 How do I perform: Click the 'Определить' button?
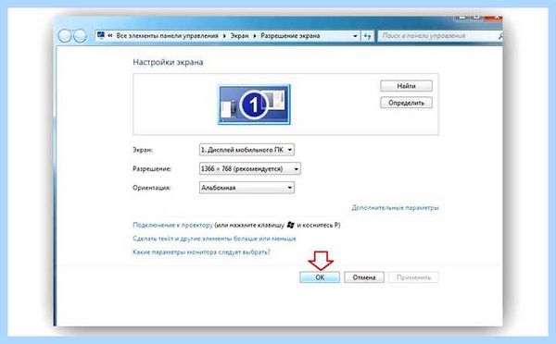[407, 103]
